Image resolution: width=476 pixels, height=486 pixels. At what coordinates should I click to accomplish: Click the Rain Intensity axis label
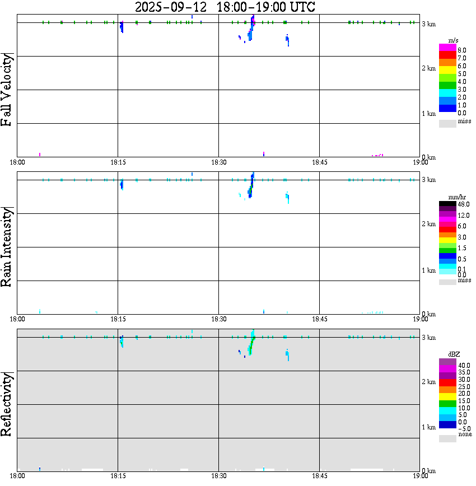(7, 247)
